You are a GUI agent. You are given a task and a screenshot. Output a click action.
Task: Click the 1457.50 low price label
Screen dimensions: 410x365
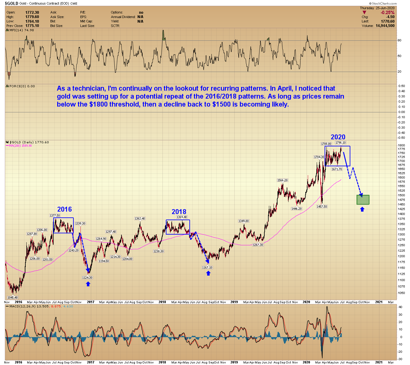[322, 206]
